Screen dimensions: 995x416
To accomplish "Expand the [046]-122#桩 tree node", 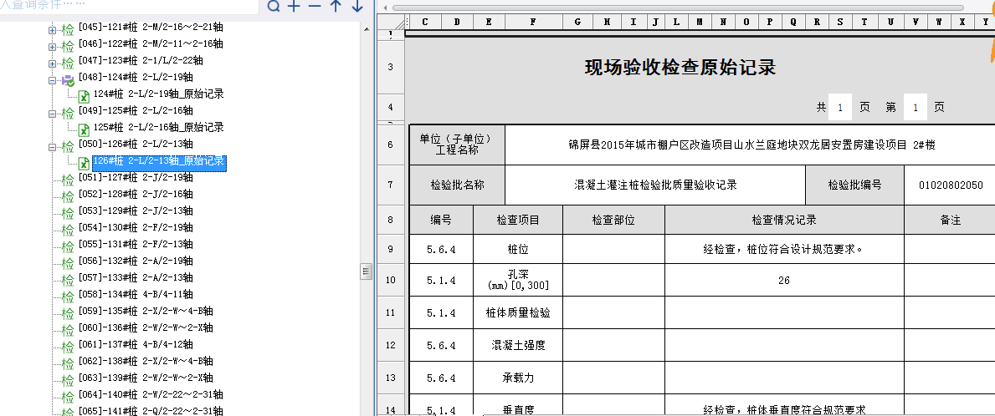I will 52,47.
